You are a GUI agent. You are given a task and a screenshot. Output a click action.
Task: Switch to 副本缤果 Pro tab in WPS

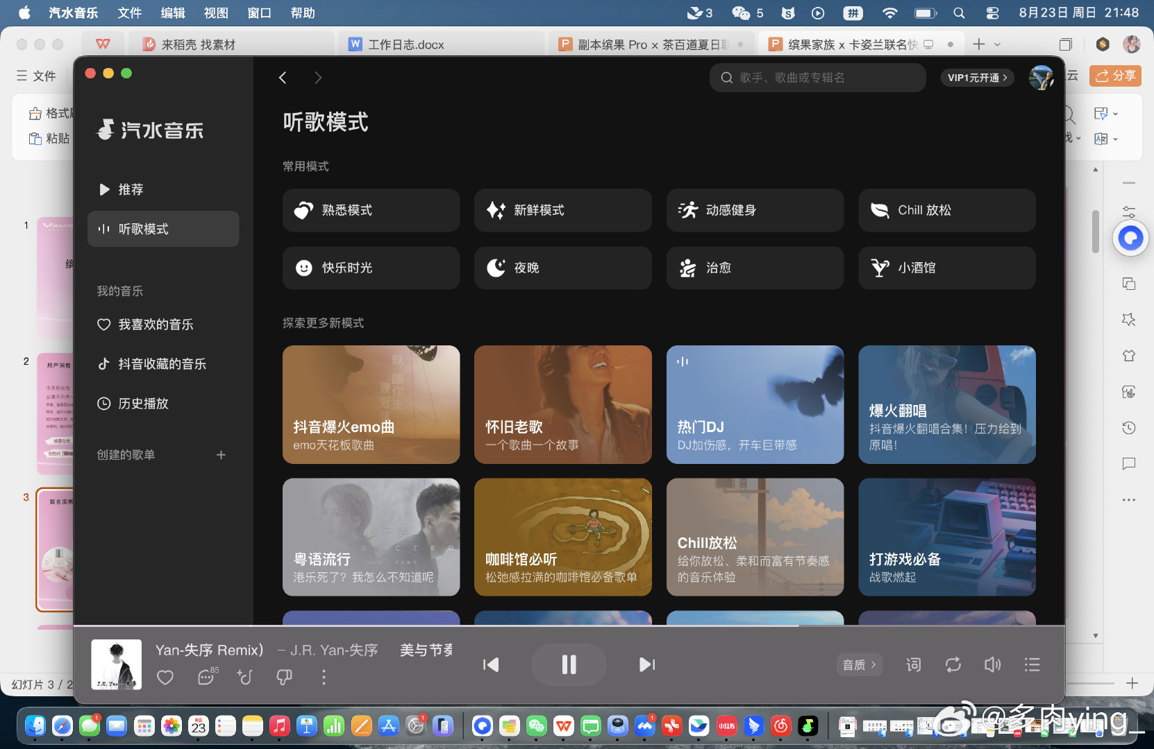653,44
